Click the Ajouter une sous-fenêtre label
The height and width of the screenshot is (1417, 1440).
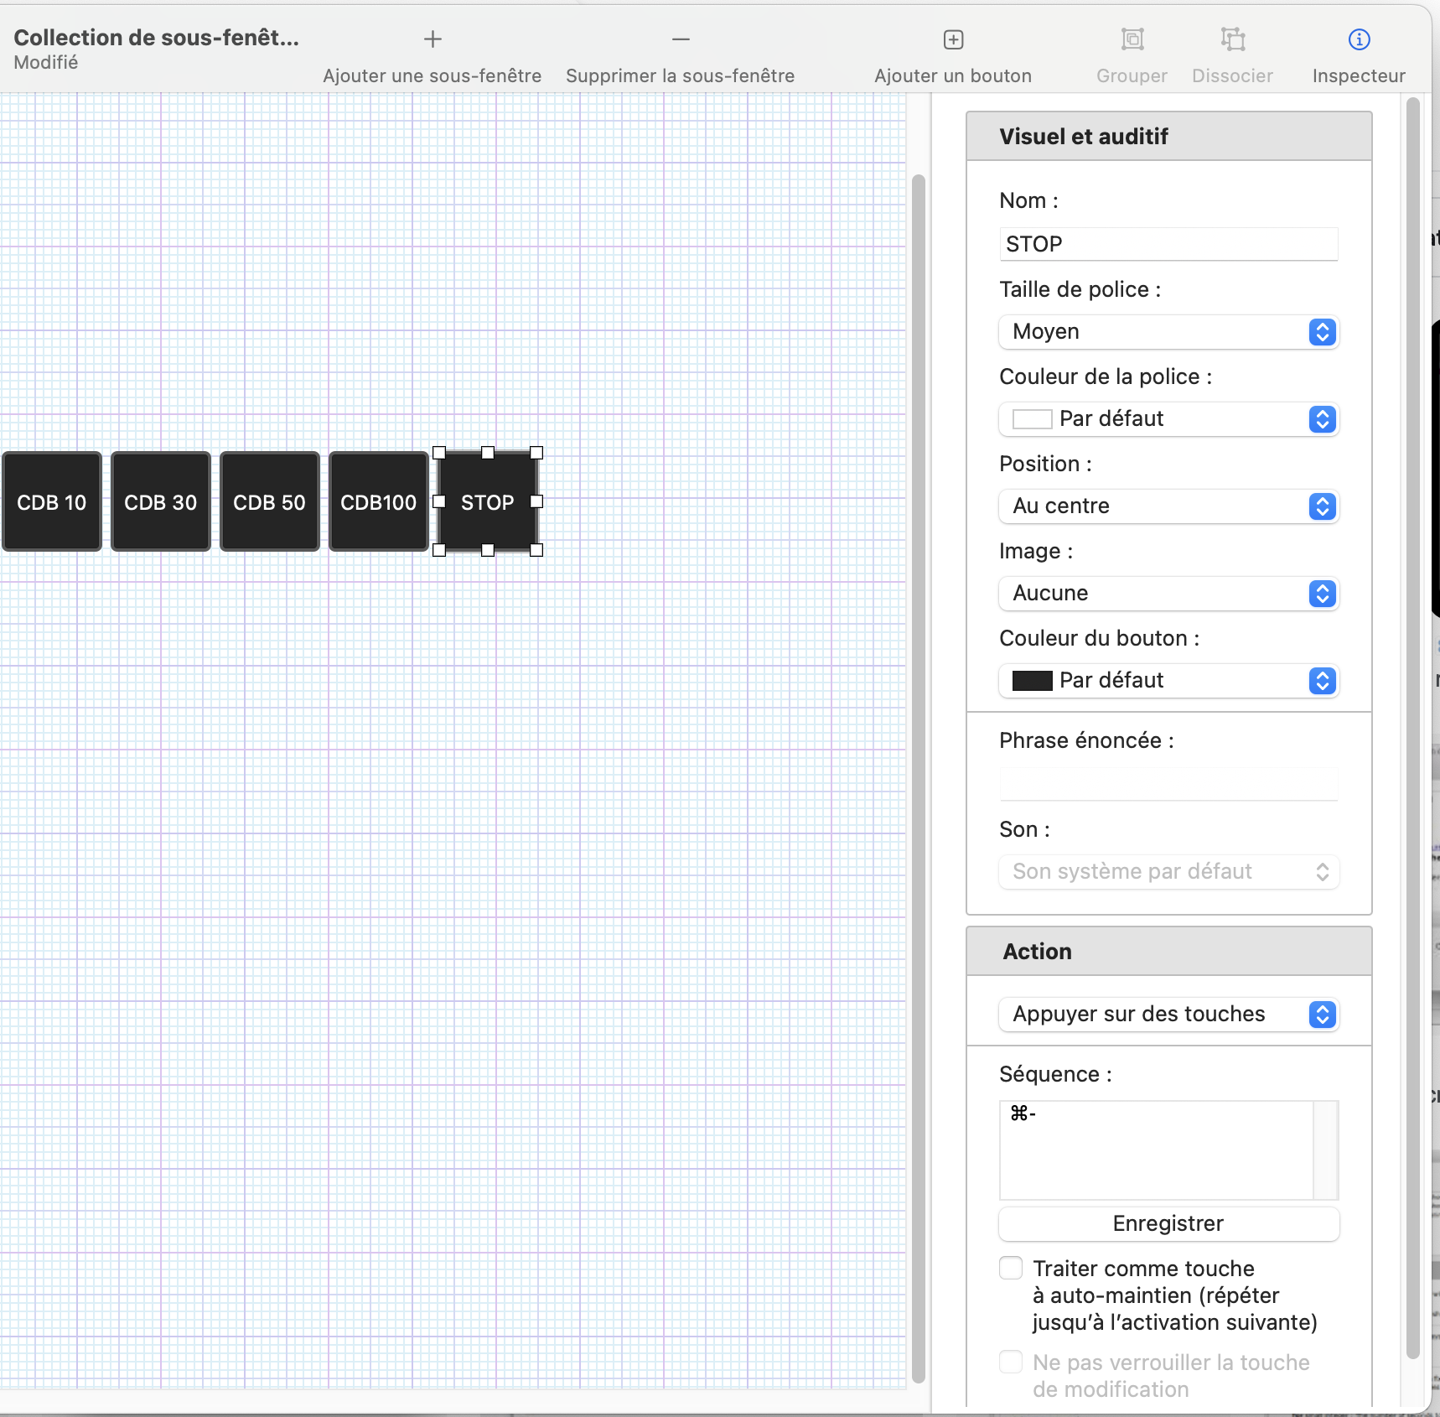coord(433,75)
